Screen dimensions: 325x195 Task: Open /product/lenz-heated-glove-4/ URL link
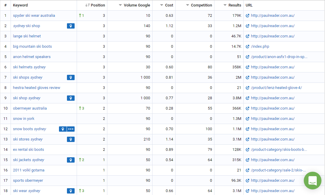coord(276,88)
